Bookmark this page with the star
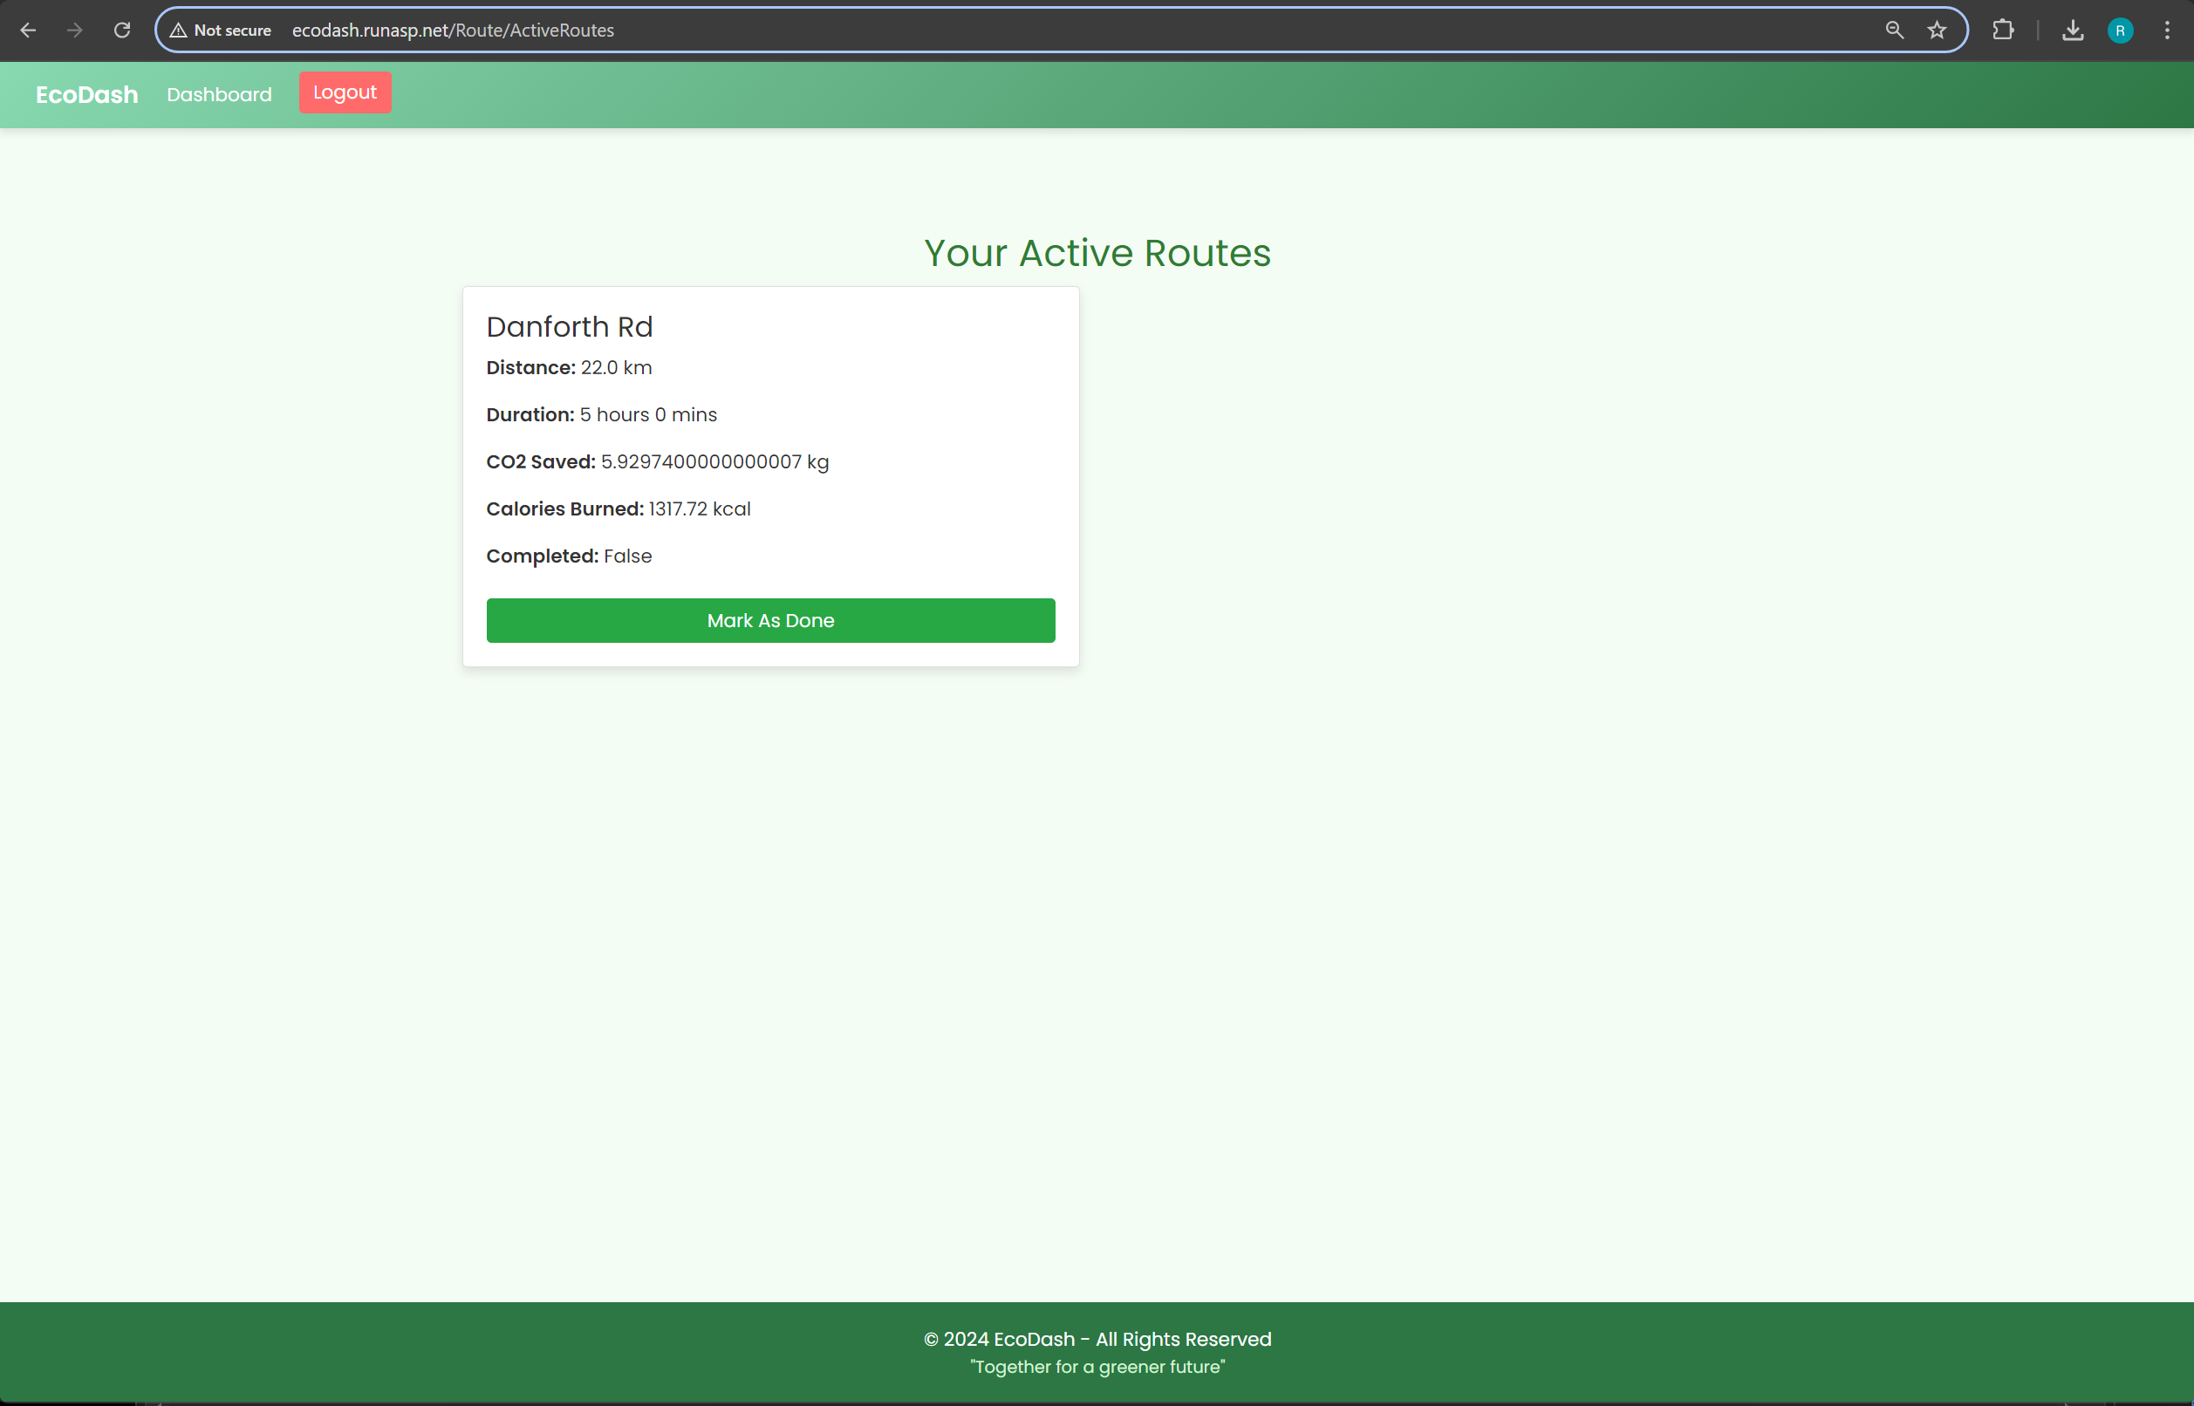 coord(1937,31)
